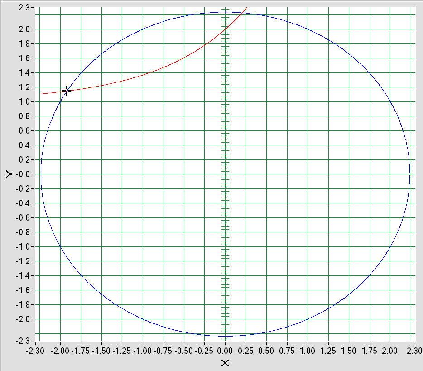Select the X axis 0.00 tick label
Screen dimensions: 423x371
[x=225, y=351]
